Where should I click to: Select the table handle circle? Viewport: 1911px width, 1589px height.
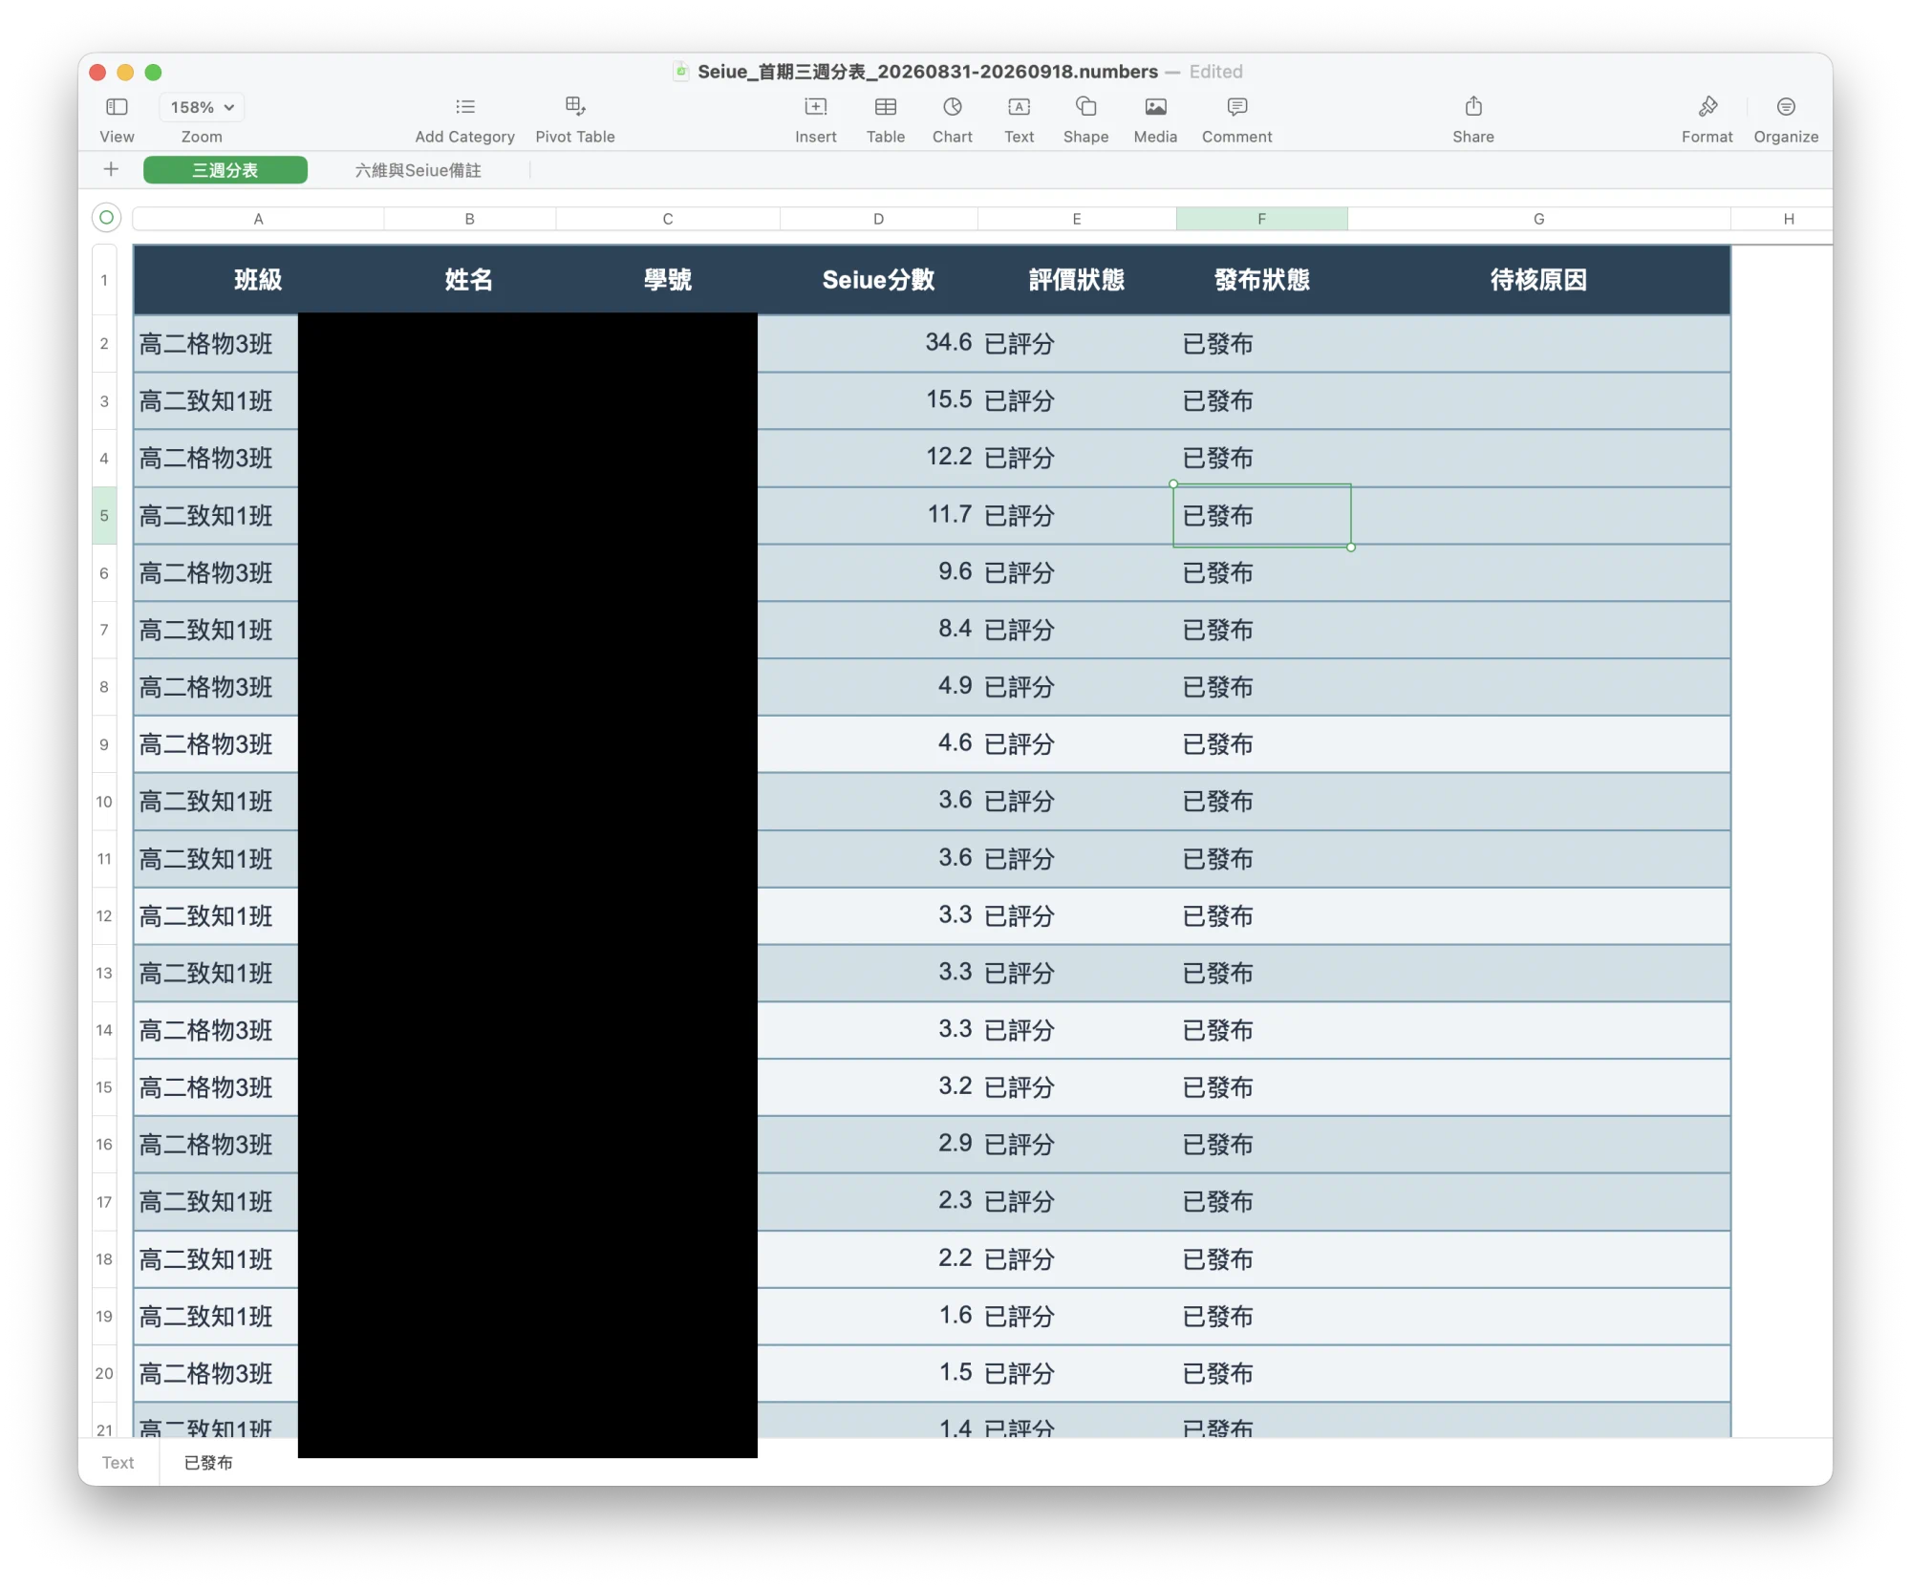pos(107,218)
